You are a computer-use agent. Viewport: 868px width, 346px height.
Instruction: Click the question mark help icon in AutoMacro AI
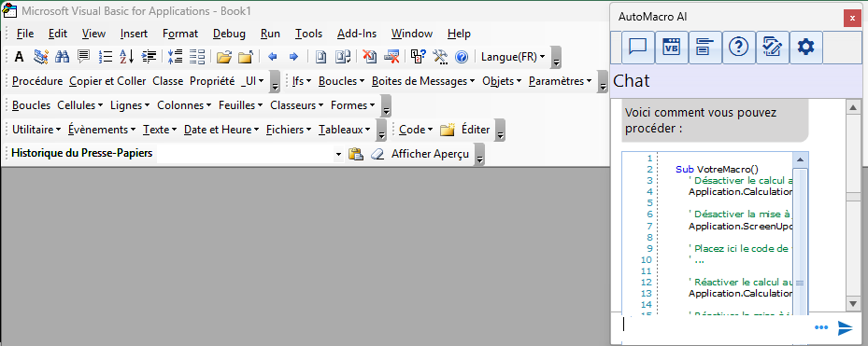click(x=738, y=47)
